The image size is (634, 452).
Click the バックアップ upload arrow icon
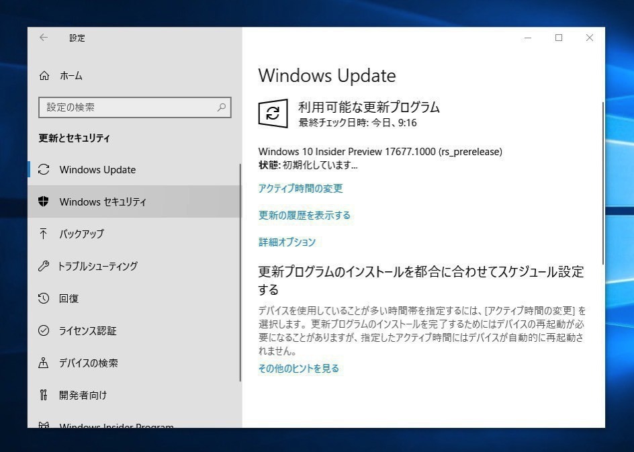[43, 234]
